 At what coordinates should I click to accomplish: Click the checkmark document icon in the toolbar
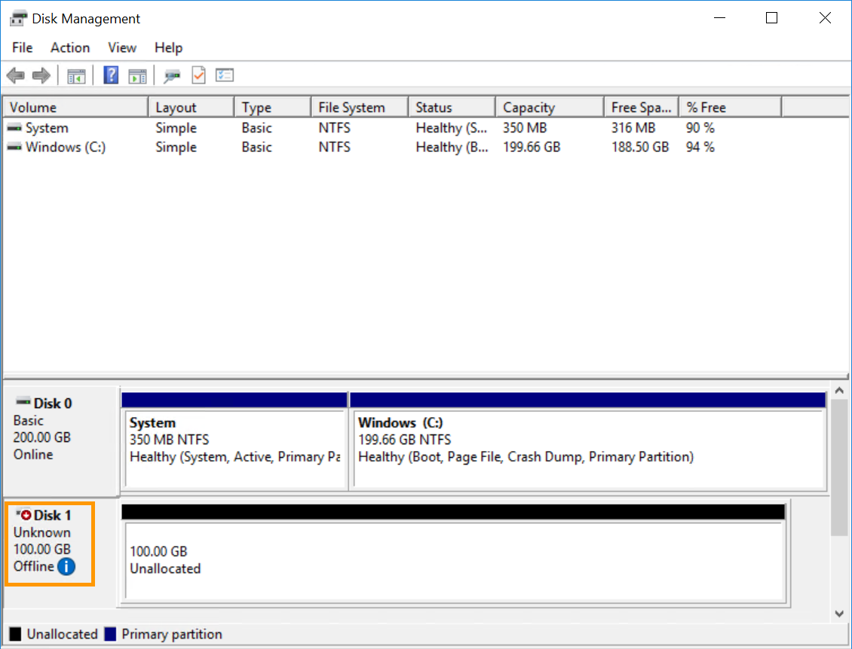pyautogui.click(x=198, y=75)
